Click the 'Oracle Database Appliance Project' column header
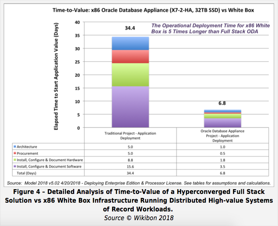The image size is (278, 226). [x=222, y=136]
